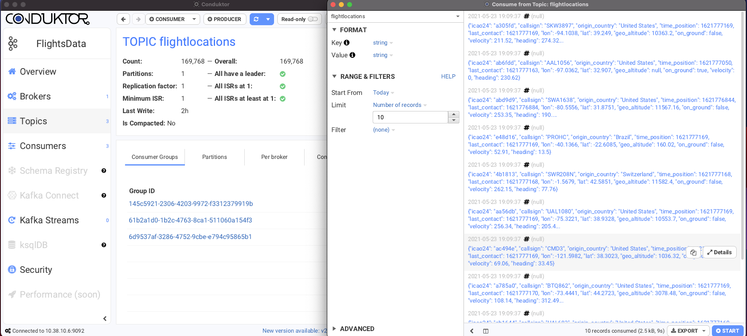Increase the record limit with the up stepper

454,114
